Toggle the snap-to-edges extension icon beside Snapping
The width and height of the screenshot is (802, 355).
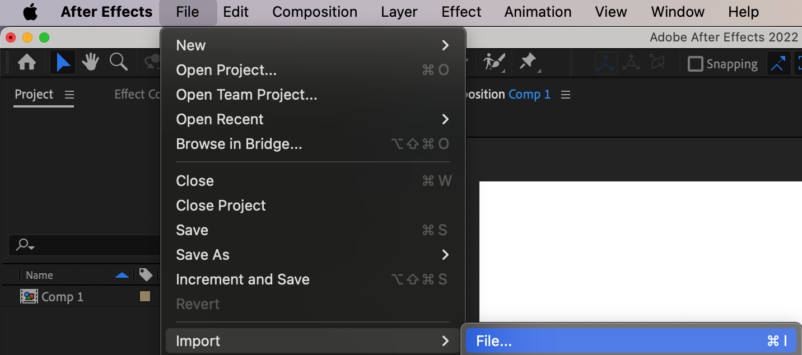click(778, 64)
